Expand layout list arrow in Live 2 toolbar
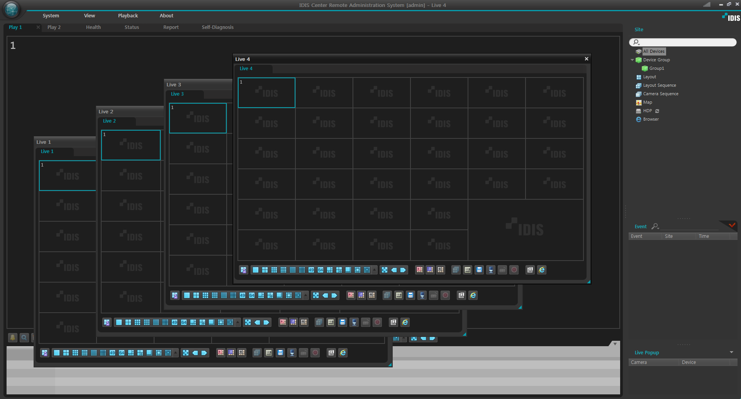 click(237, 322)
